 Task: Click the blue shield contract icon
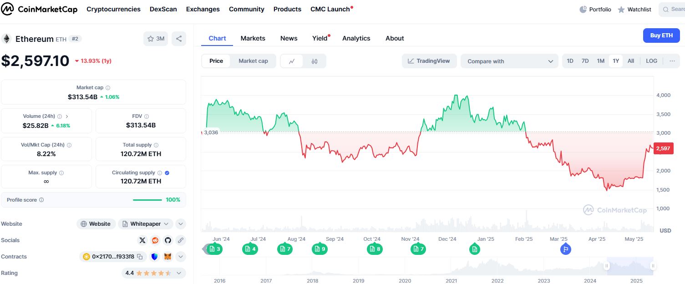click(155, 257)
